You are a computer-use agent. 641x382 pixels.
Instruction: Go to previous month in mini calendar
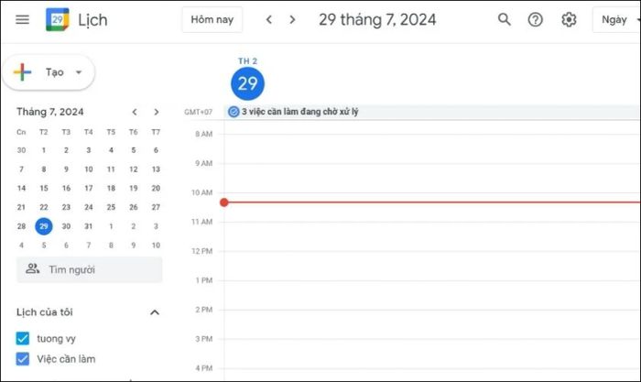pos(135,112)
